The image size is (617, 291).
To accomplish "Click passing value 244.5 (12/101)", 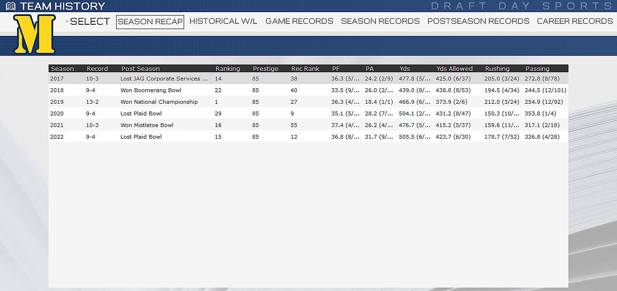I will [546, 90].
